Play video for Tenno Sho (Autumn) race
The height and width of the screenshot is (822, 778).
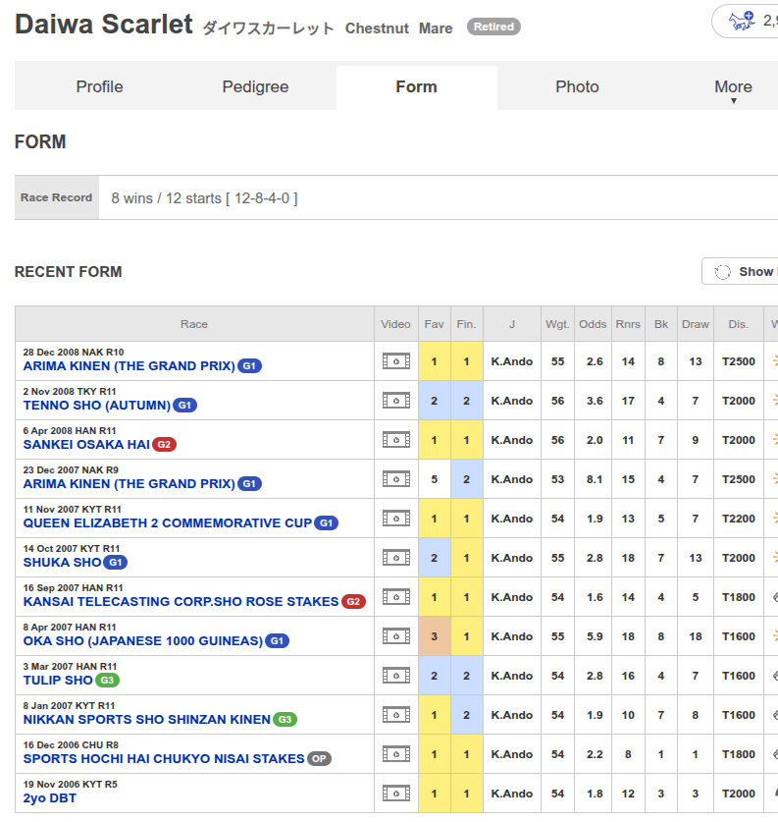395,401
